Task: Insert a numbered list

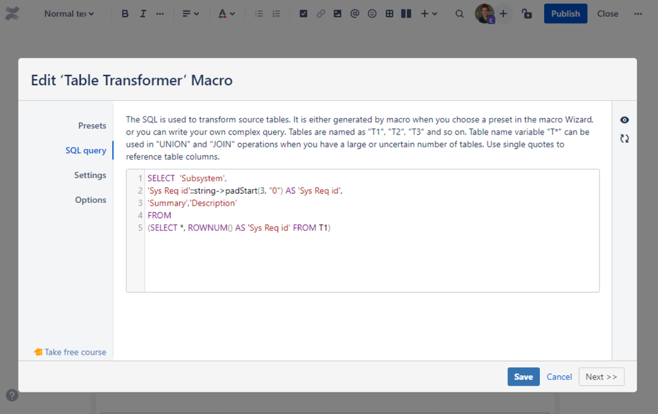Action: (276, 14)
